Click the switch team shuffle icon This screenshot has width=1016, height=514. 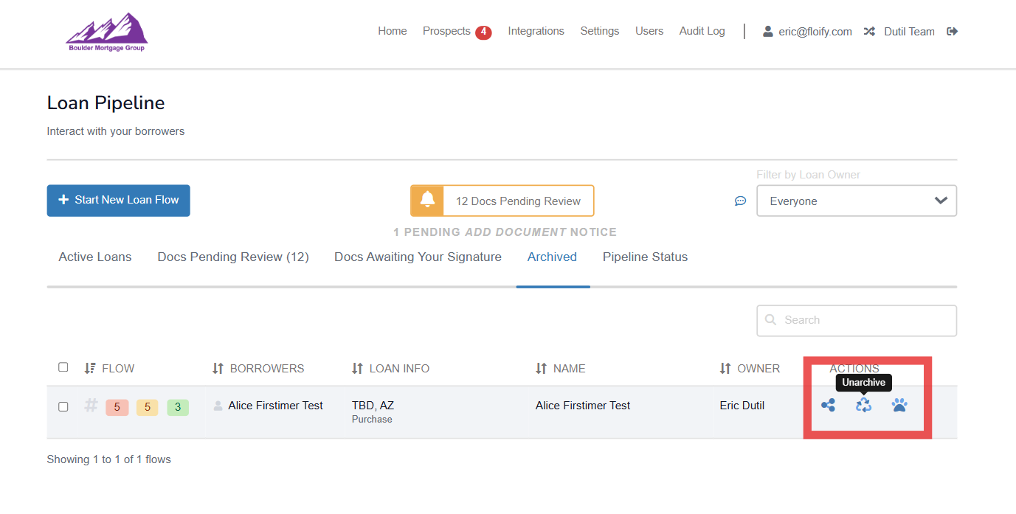pos(869,32)
